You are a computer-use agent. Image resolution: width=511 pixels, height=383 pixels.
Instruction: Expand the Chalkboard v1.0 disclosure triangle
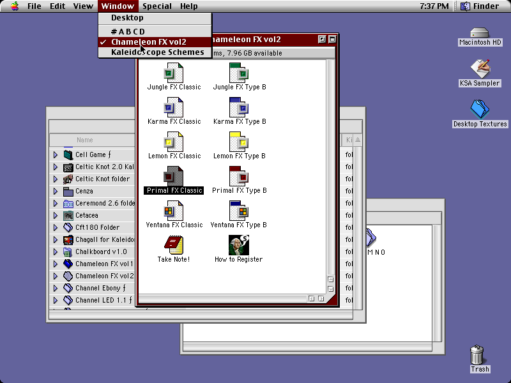coord(56,252)
